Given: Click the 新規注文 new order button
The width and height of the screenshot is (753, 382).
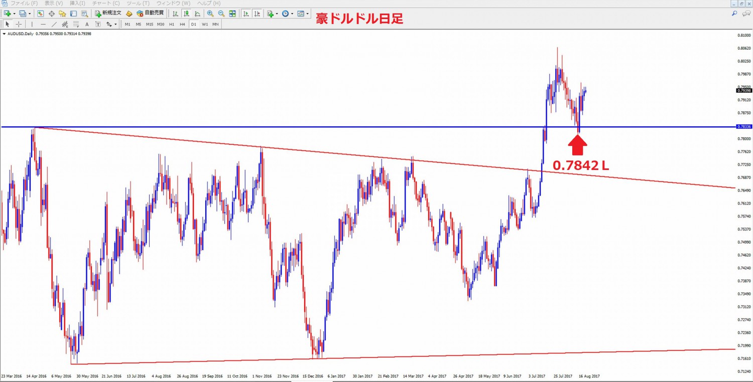Looking at the screenshot, I should (108, 14).
